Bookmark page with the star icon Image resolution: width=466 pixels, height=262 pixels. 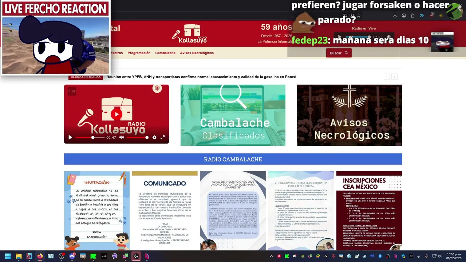[x=359, y=16]
